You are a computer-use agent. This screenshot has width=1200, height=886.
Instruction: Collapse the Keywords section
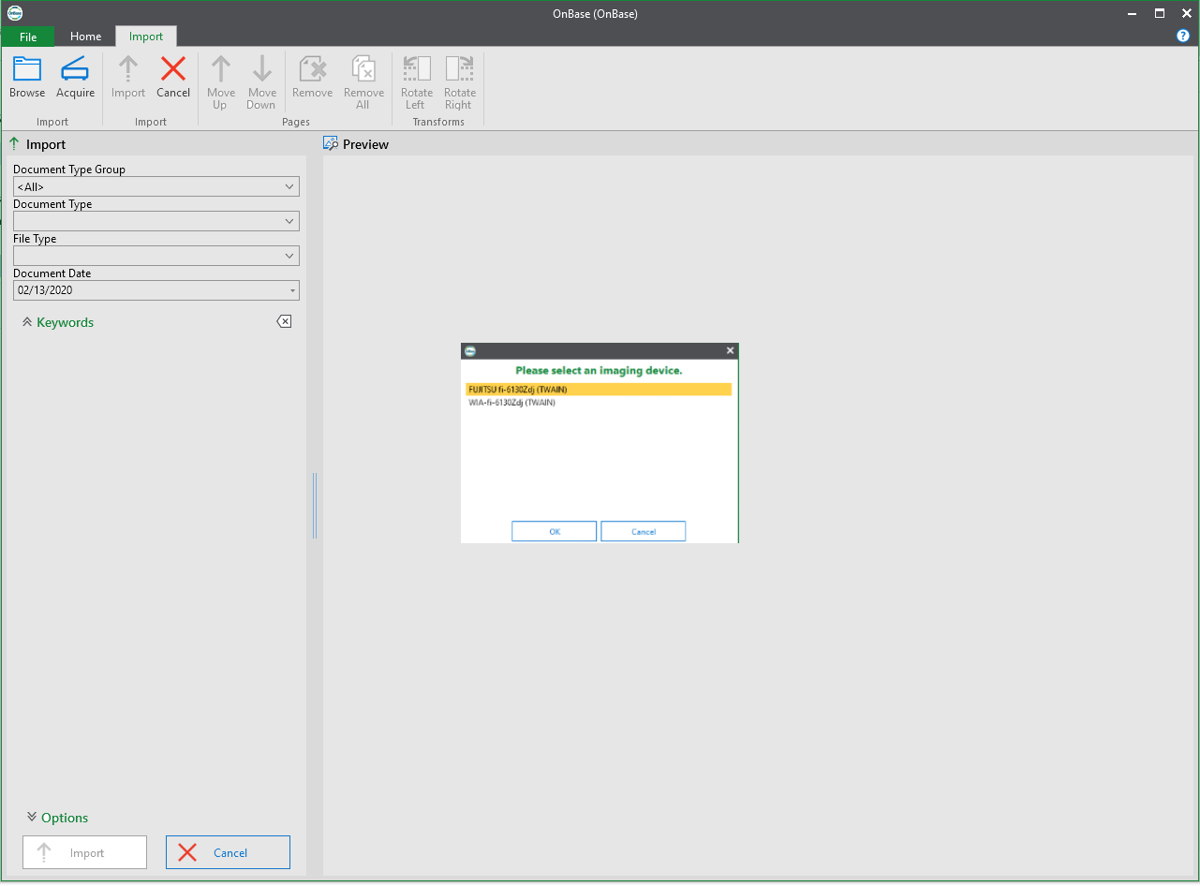coord(58,322)
